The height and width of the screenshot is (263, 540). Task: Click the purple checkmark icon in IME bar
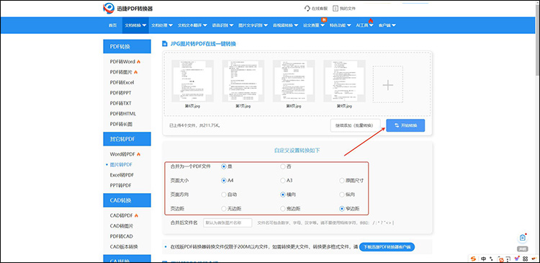(x=516, y=259)
